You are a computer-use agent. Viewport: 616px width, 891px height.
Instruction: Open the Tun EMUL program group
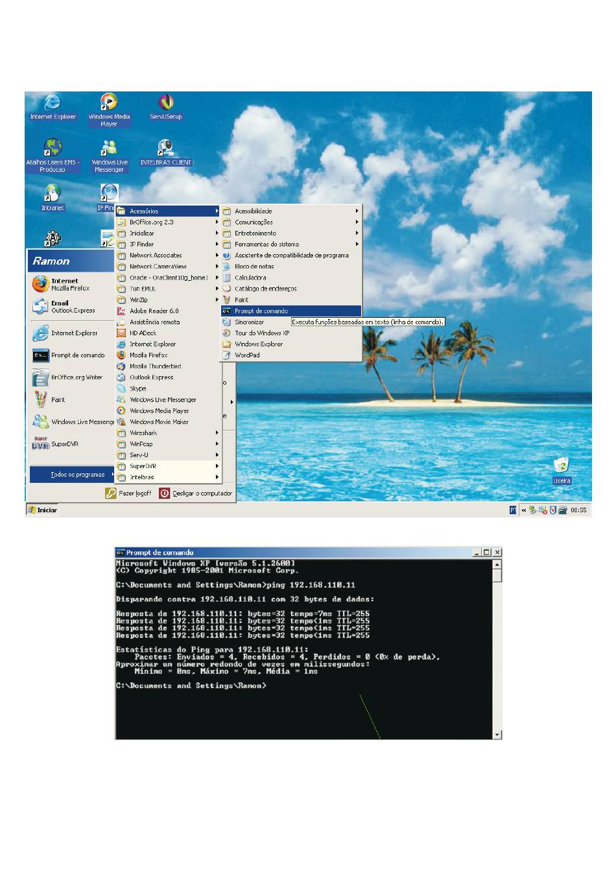[x=168, y=289]
